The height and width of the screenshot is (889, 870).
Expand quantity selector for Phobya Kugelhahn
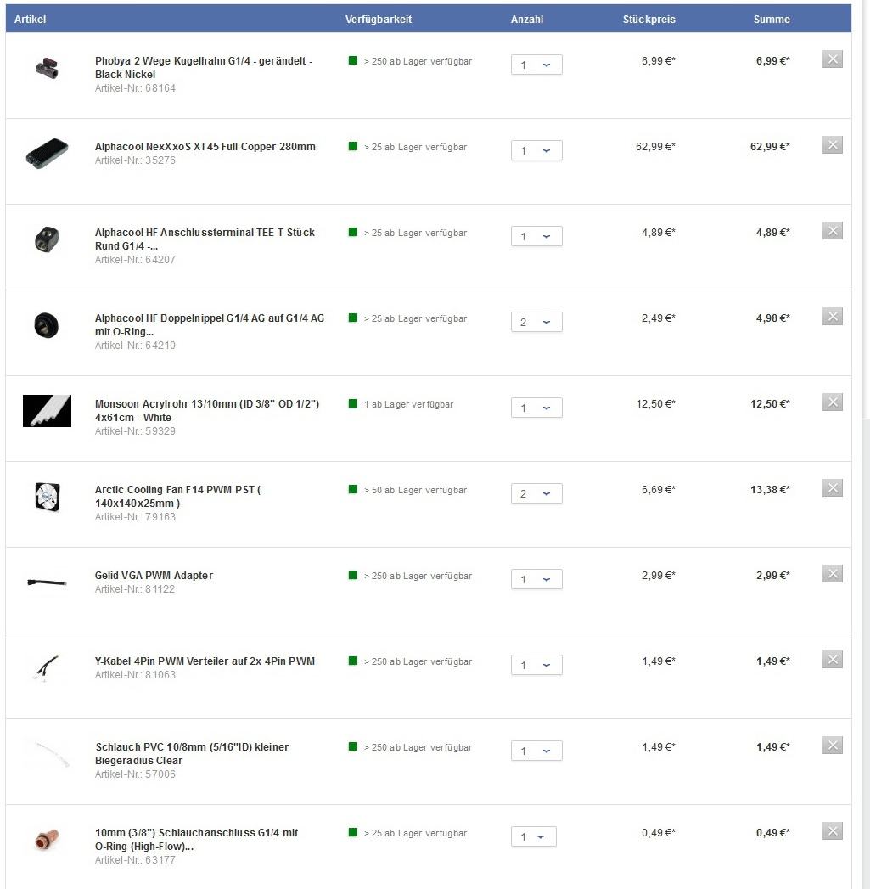[536, 65]
